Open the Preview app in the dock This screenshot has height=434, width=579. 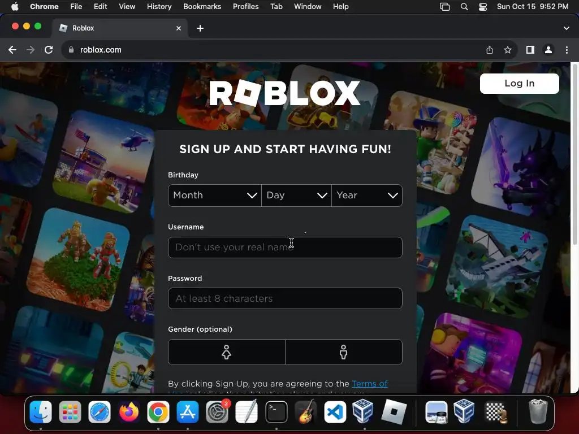(437, 412)
